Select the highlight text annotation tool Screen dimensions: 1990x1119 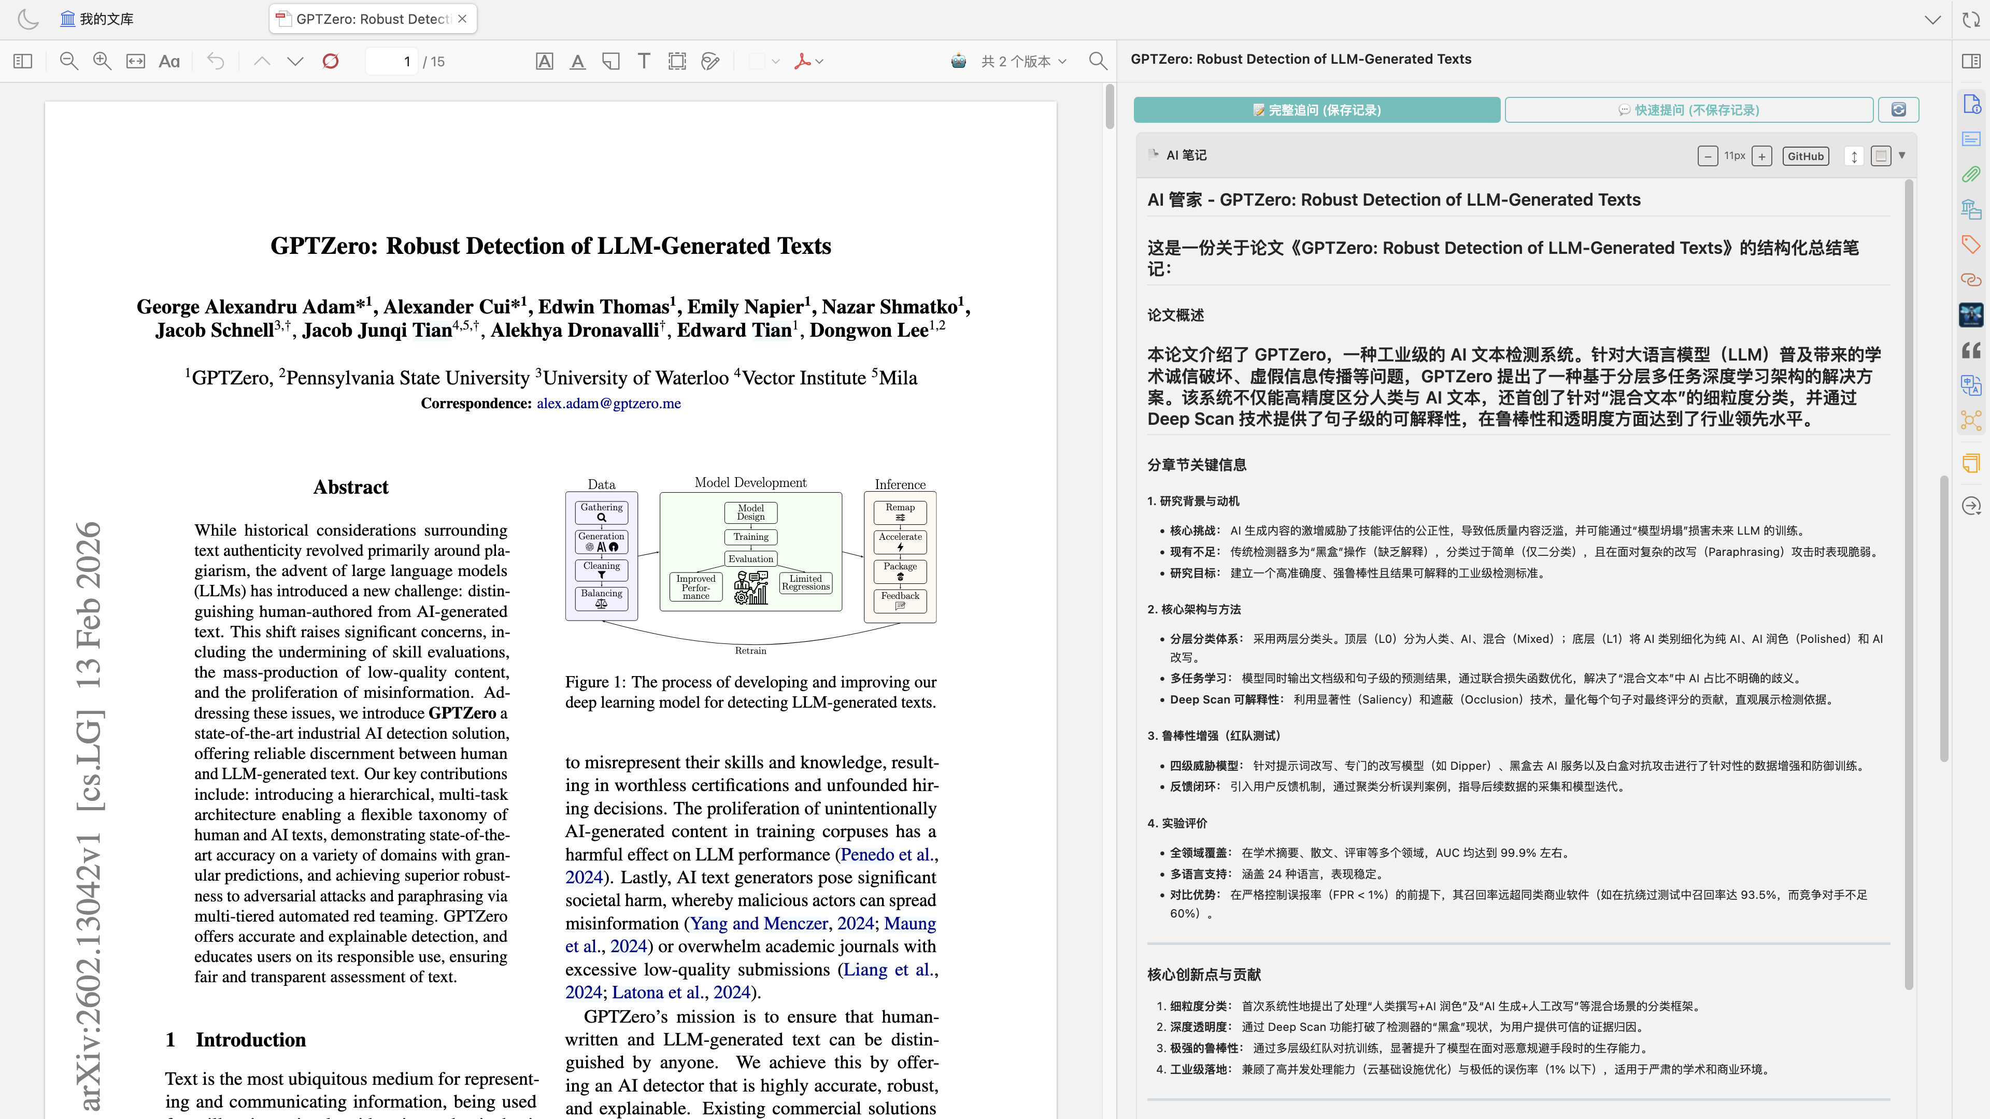coord(545,61)
